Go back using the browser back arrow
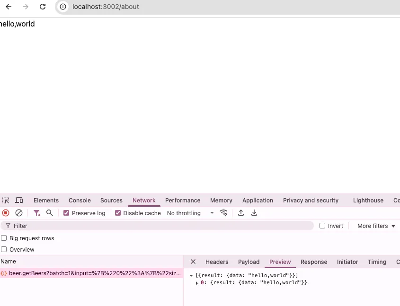Image resolution: width=400 pixels, height=306 pixels. pyautogui.click(x=9, y=7)
